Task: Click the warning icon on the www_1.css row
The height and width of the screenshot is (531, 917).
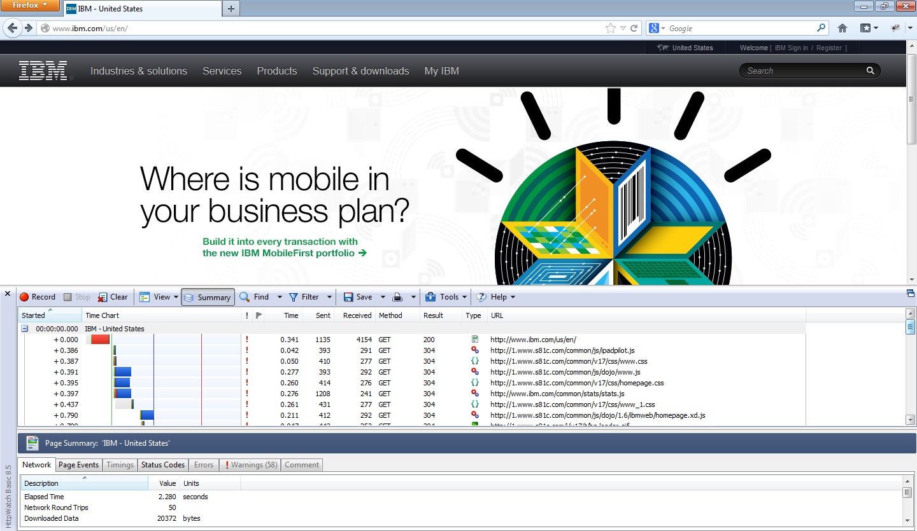Action: pyautogui.click(x=247, y=404)
